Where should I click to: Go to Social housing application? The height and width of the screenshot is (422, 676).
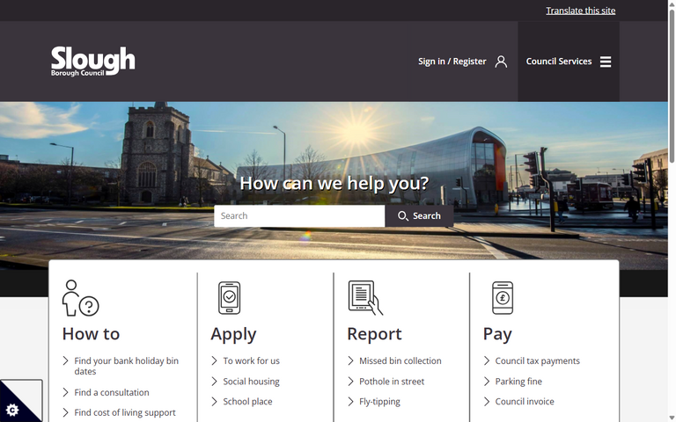pos(251,382)
